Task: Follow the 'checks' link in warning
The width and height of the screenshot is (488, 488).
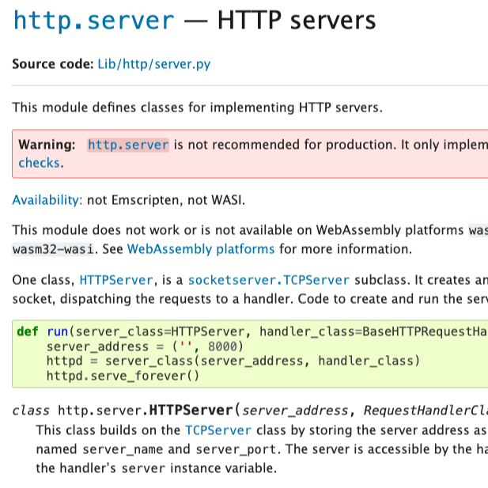Action: pyautogui.click(x=40, y=163)
